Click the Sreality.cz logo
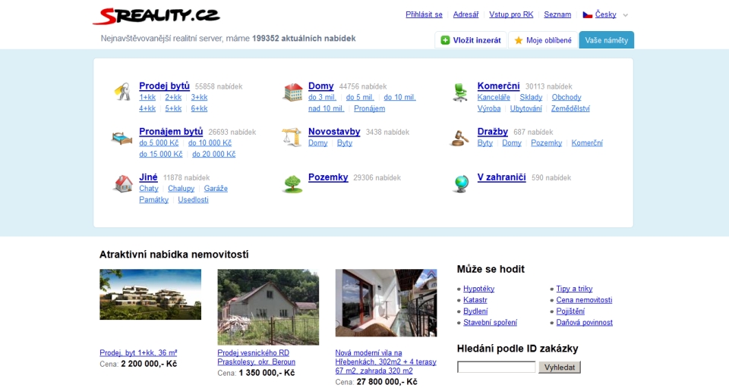Screen dimensions: 729x388 coord(156,15)
